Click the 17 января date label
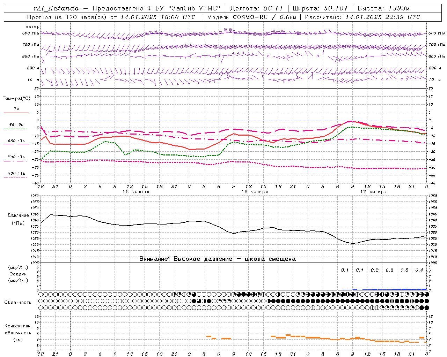 pos(373,192)
